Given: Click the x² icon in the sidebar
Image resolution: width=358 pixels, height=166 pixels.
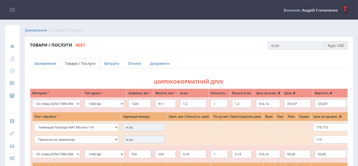Looking at the screenshot, I should click(12, 134).
